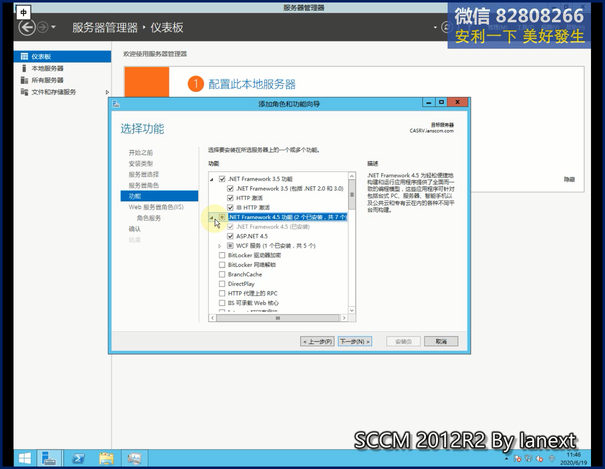Open Server Manager from the taskbar

(x=49, y=457)
